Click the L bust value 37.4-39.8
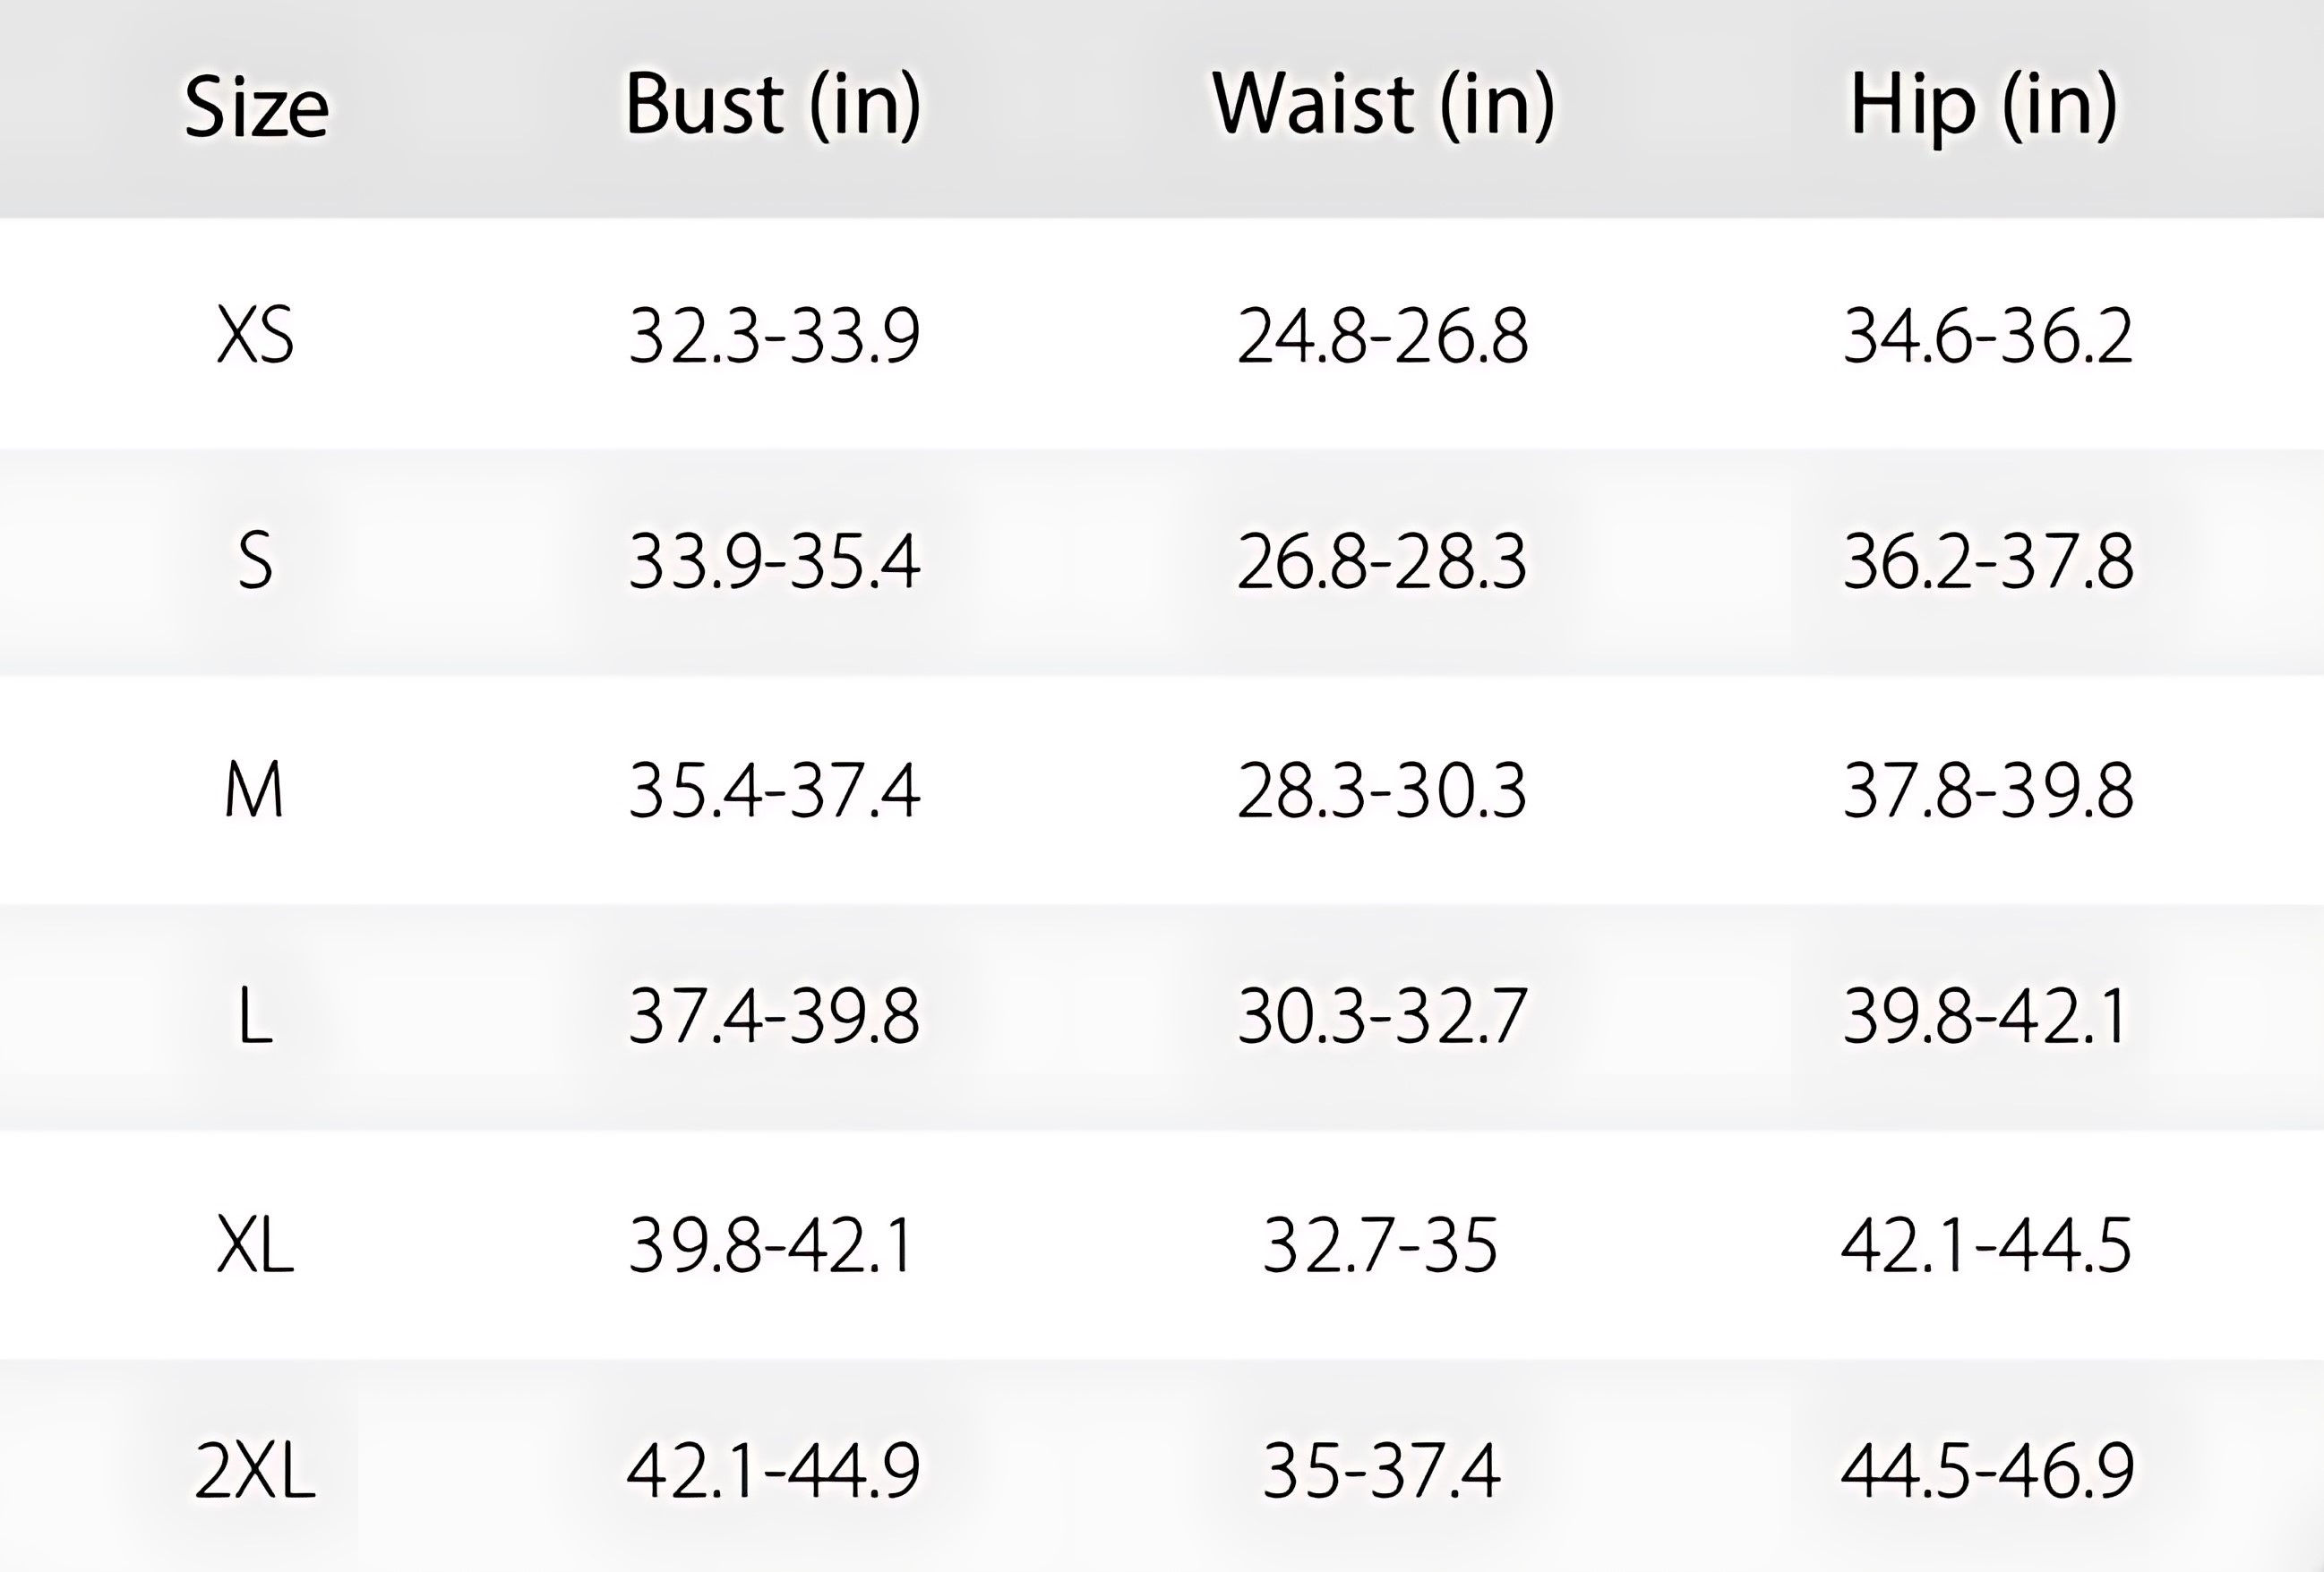2324x1572 pixels. click(x=774, y=1017)
